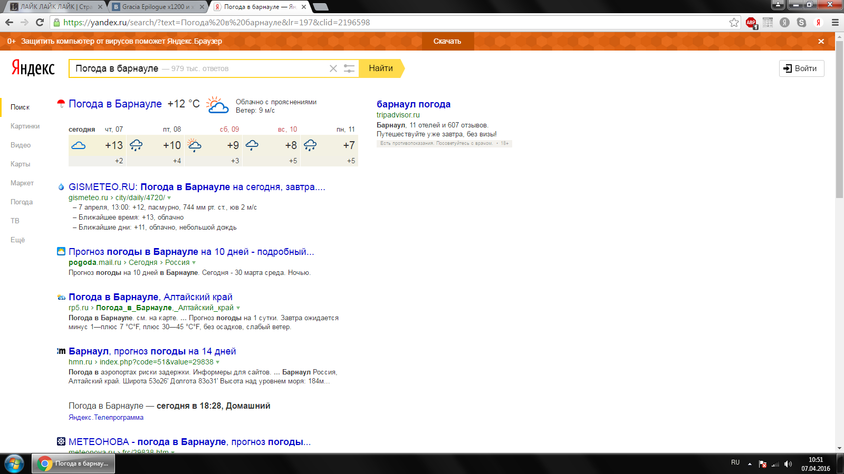Expand hmn.ru result options arrow
This screenshot has height=474, width=844.
click(x=218, y=362)
